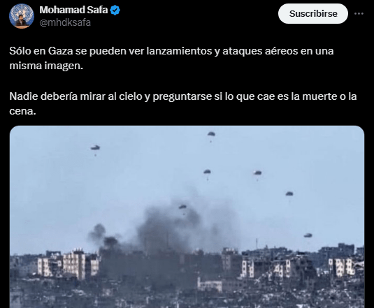
Task: Open the Mohamad Safa display name link
Action: 73,10
